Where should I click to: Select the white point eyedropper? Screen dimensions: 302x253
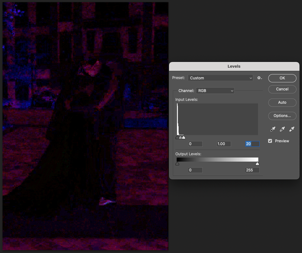pos(292,129)
